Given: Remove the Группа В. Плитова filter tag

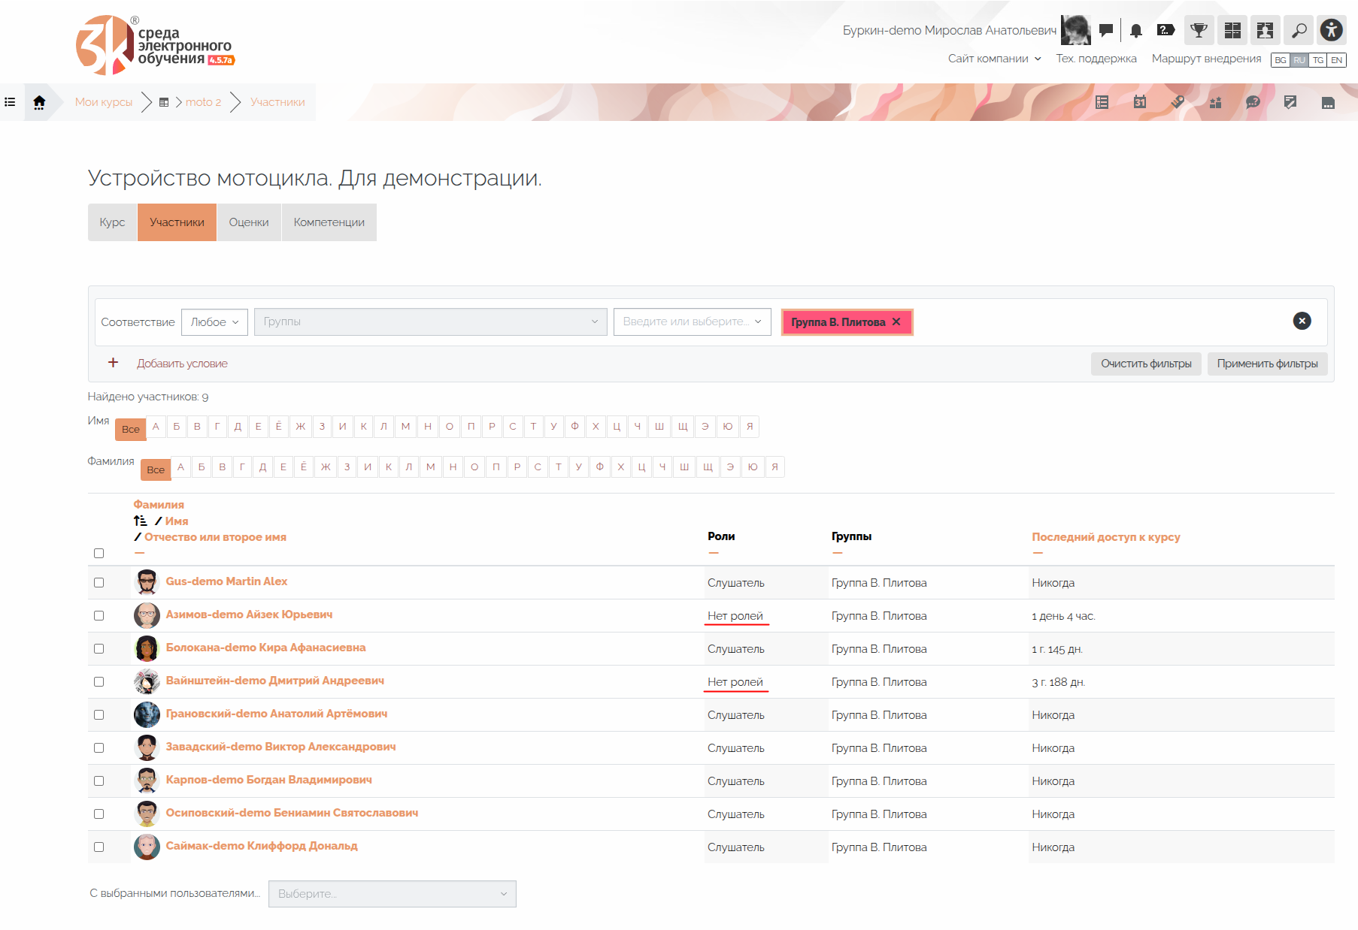Looking at the screenshot, I should (896, 322).
